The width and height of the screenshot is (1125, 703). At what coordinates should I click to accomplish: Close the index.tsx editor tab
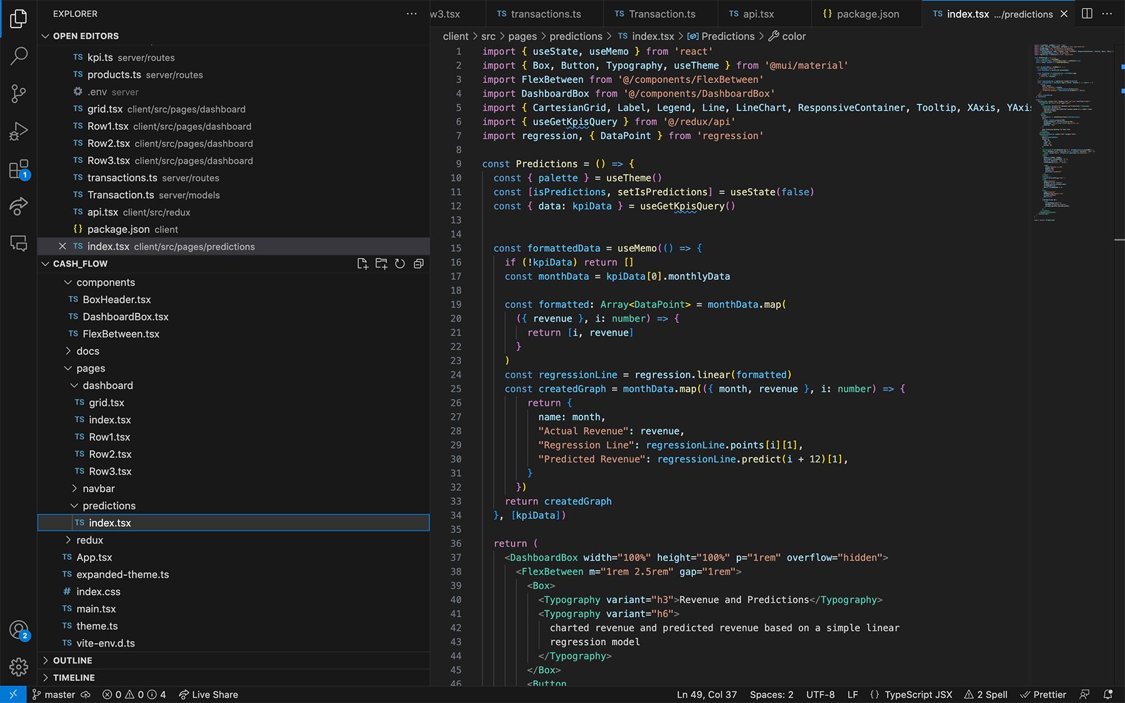click(1064, 14)
